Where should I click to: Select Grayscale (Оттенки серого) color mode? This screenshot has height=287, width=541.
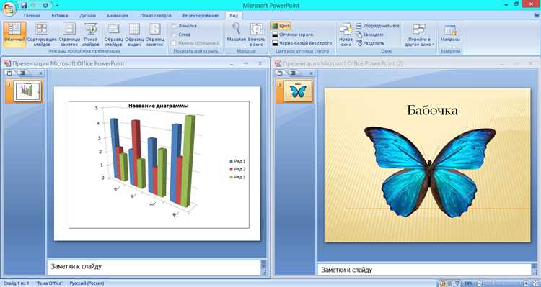point(293,35)
